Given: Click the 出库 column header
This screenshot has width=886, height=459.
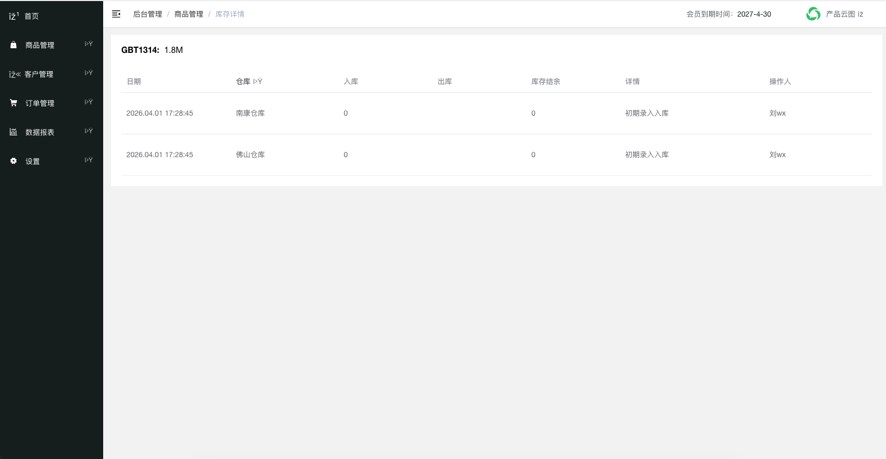Looking at the screenshot, I should point(445,81).
